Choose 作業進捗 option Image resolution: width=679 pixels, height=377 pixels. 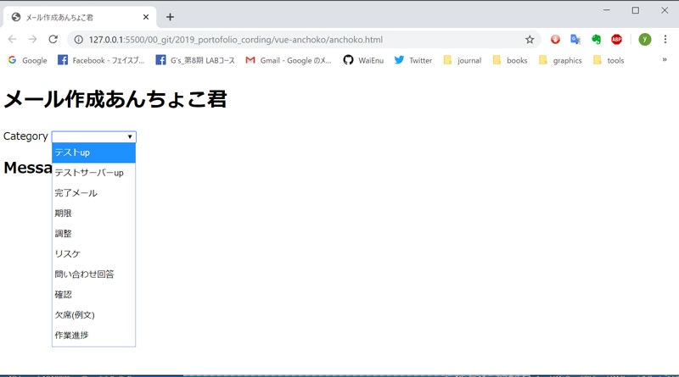[x=93, y=335]
